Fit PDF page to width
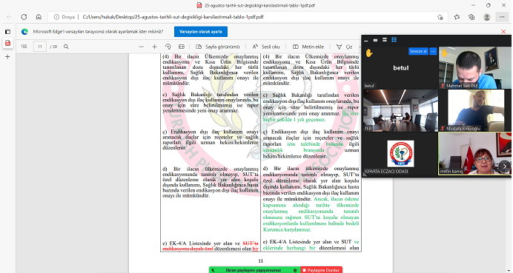Viewport: 513px width, 273px height. click(182, 47)
